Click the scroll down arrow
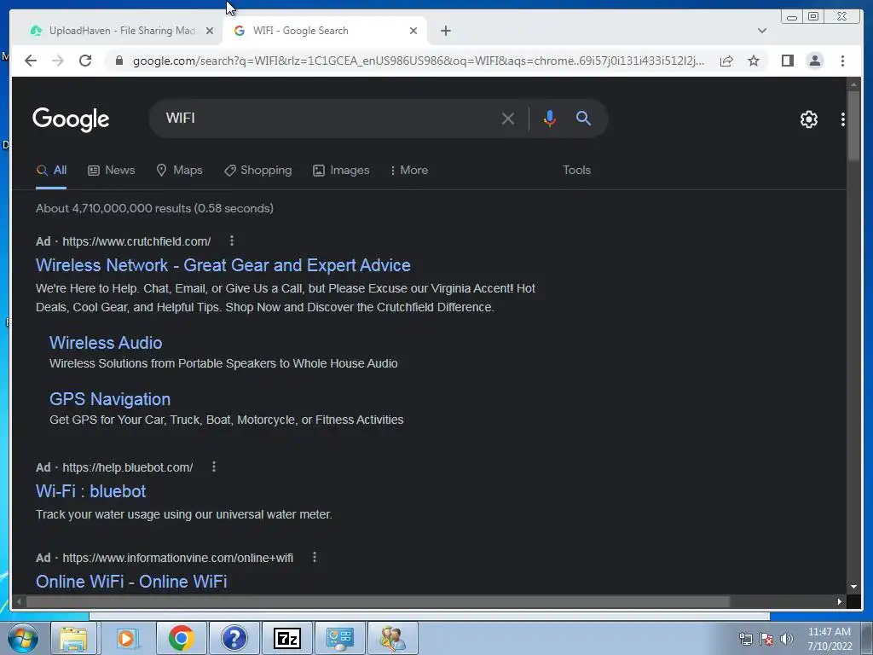Screen dimensions: 873x655 pyautogui.click(x=853, y=587)
